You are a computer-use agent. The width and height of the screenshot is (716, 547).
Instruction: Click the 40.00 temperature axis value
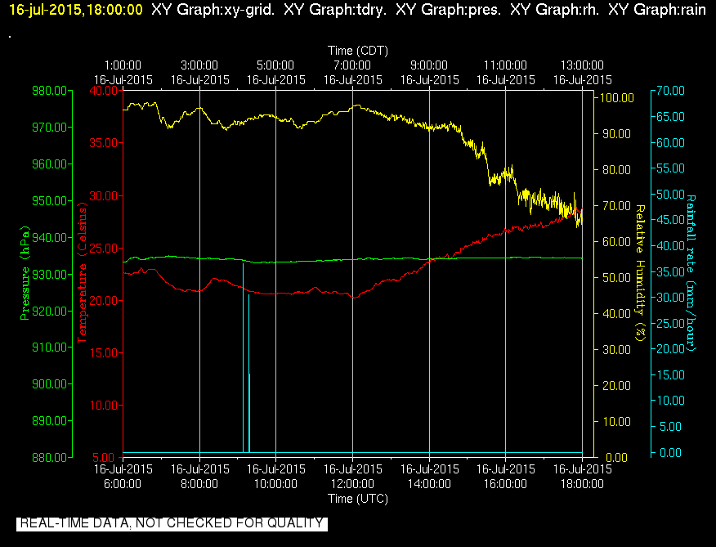pyautogui.click(x=104, y=91)
